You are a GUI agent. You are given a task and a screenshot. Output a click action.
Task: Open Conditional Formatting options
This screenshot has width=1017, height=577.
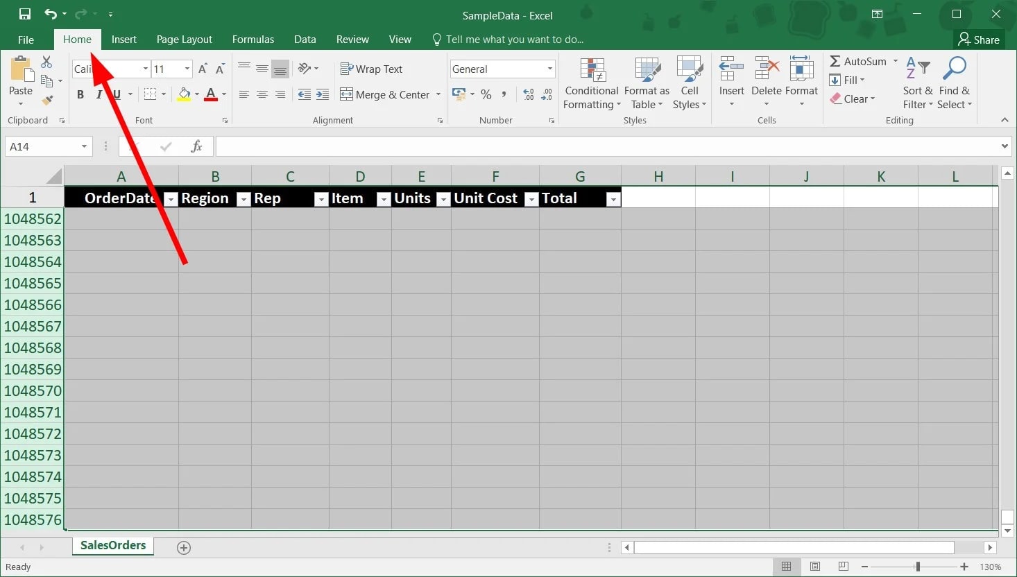point(591,83)
